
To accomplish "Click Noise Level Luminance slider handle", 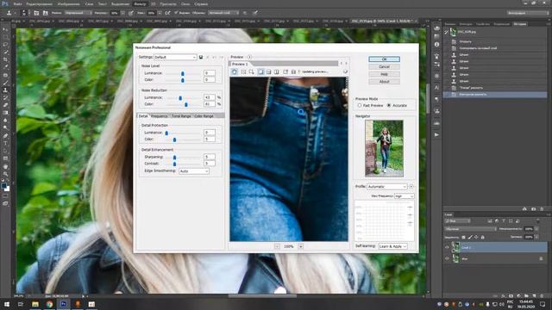I will tap(182, 73).
